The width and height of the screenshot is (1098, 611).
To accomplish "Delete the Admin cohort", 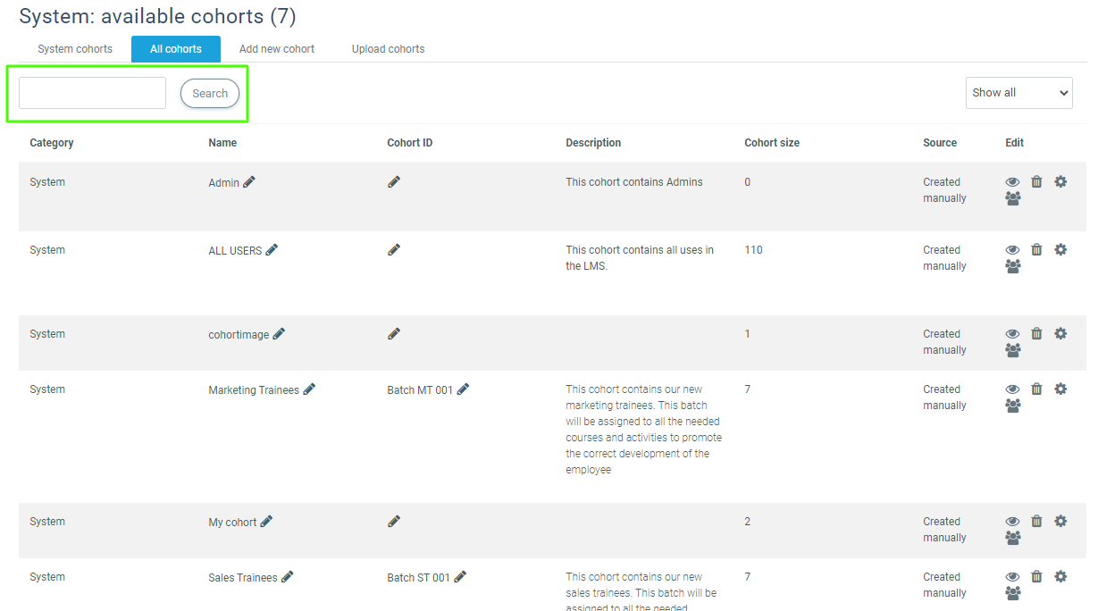I will 1036,182.
